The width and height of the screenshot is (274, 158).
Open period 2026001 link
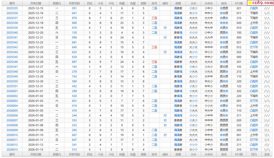[x=12, y=91]
